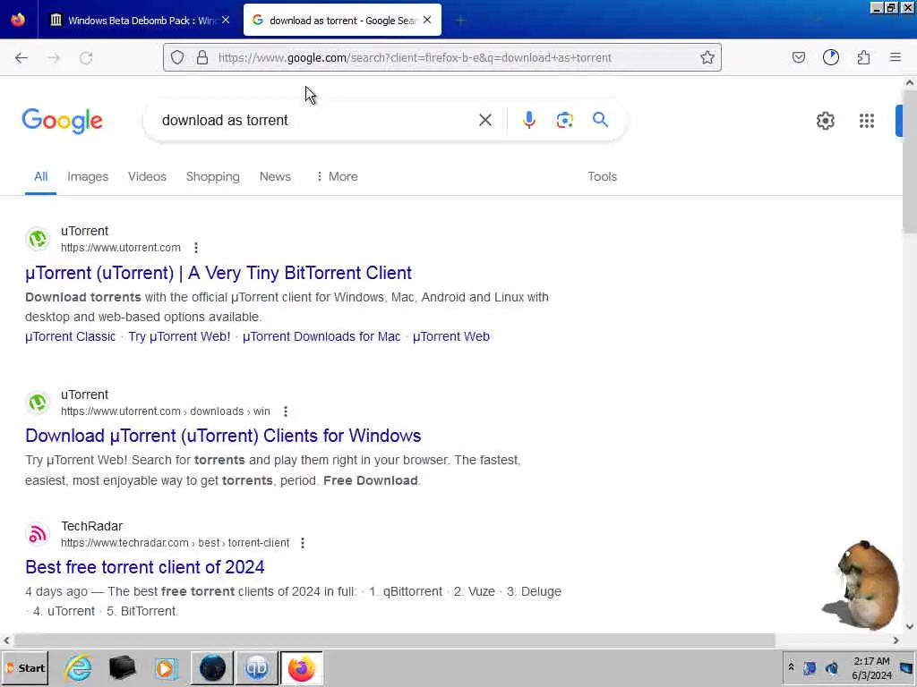Clear the Google search box

(485, 121)
